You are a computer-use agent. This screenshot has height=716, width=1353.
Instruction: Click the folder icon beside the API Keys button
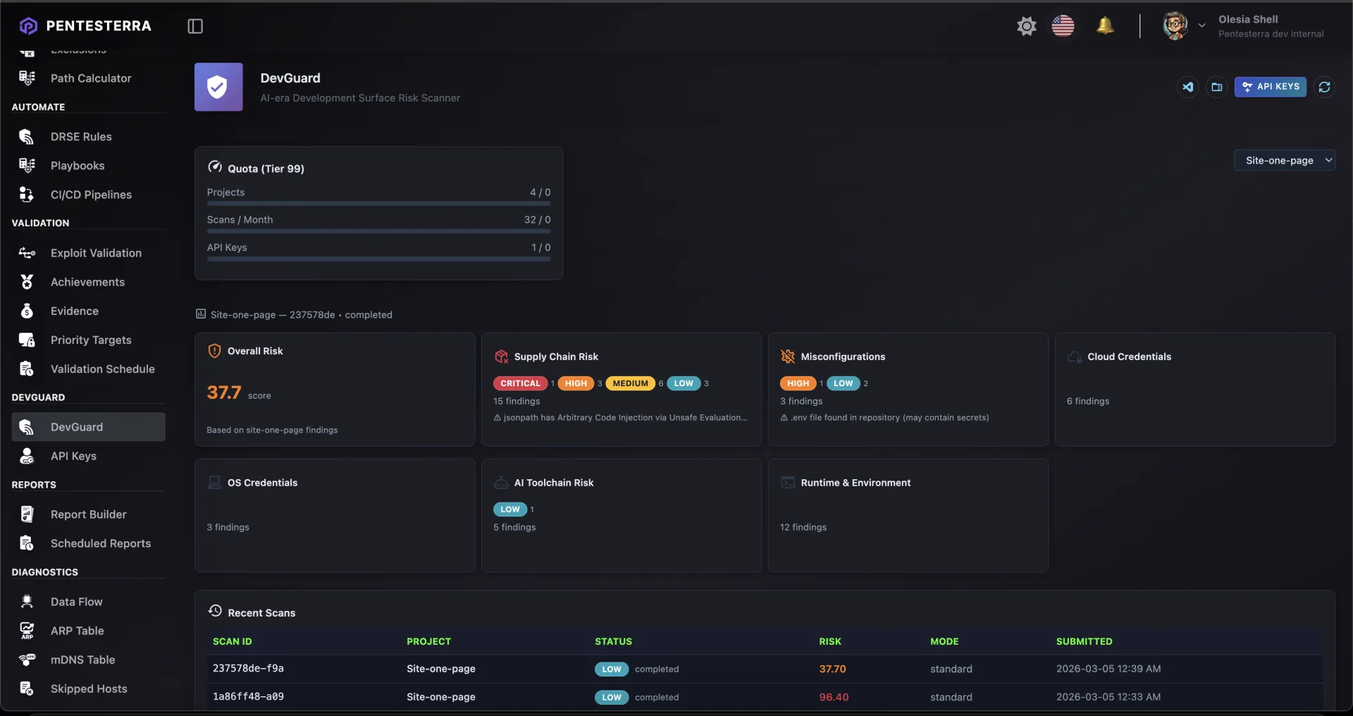(x=1217, y=87)
